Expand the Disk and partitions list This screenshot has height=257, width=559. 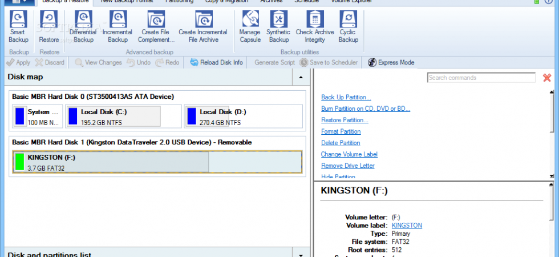tap(301, 255)
